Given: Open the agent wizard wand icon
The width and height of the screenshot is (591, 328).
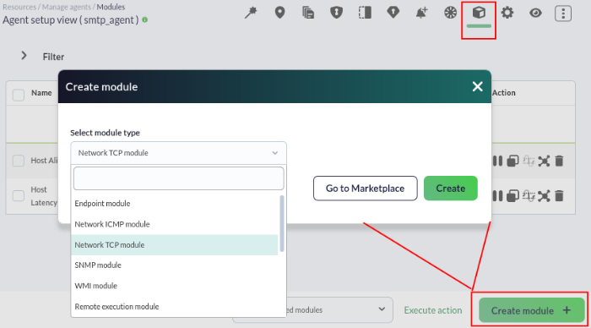Looking at the screenshot, I should pyautogui.click(x=251, y=13).
